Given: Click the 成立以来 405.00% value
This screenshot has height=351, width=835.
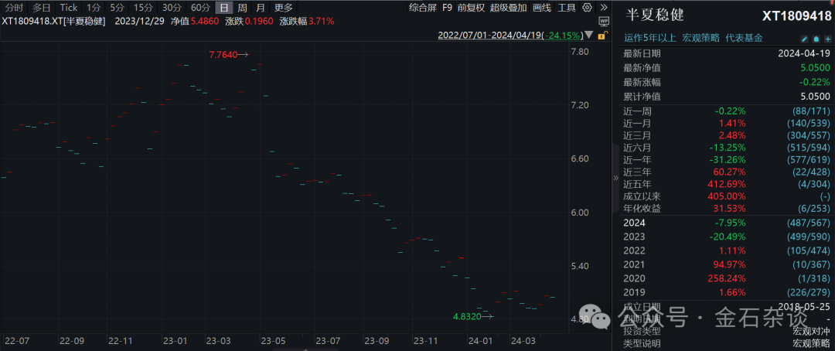Looking at the screenshot, I should pos(727,196).
